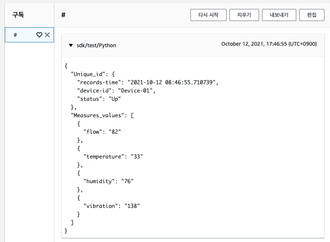Click the "records-time" value line

tap(148, 82)
